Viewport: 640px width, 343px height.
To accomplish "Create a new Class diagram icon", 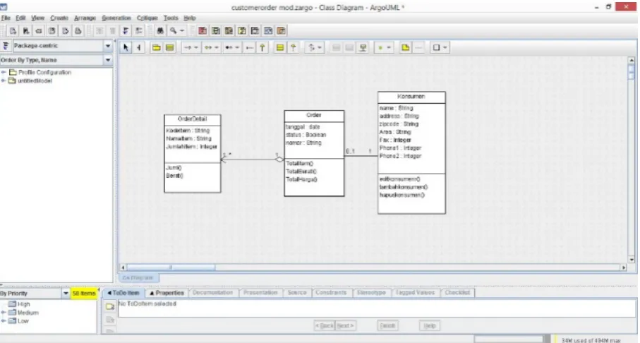I will point(215,30).
